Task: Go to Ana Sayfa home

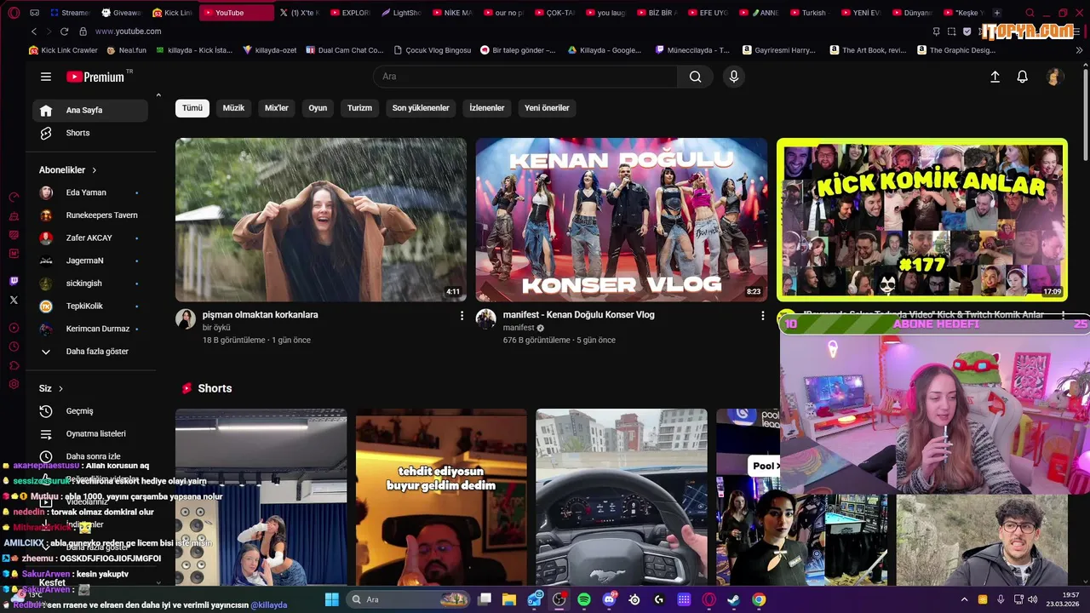Action: 90,110
